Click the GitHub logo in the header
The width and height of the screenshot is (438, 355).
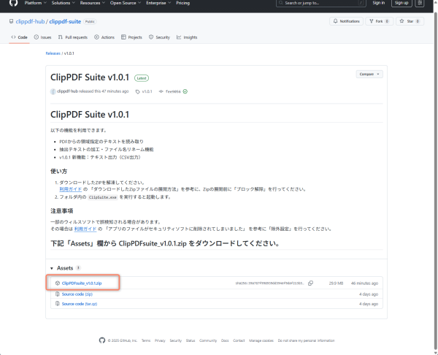pyautogui.click(x=13, y=3)
